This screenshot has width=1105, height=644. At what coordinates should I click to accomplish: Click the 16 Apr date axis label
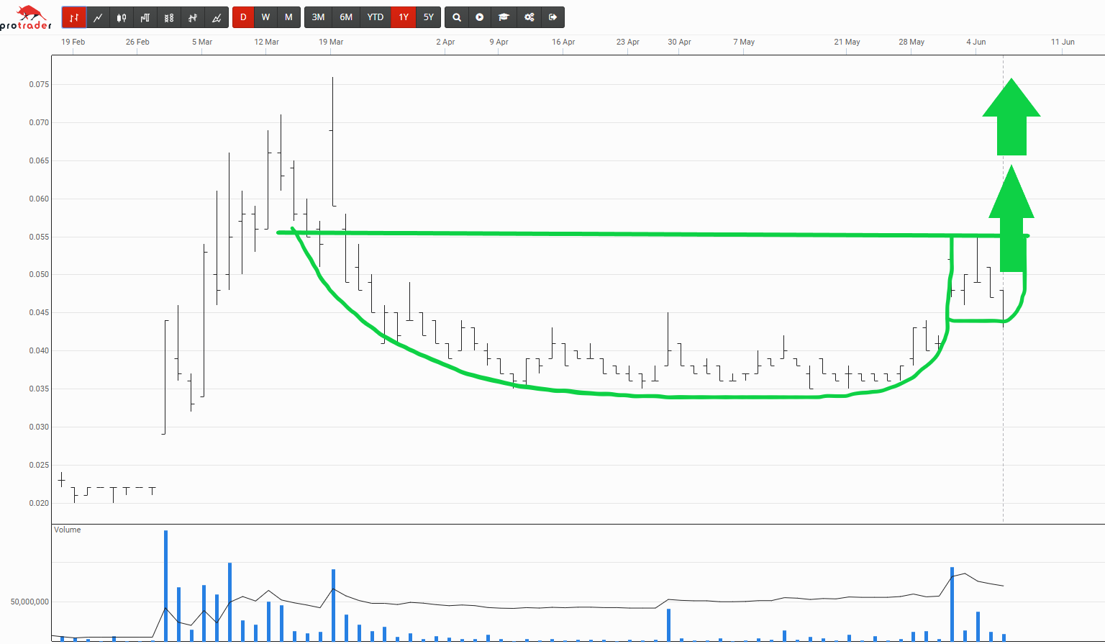tap(563, 42)
